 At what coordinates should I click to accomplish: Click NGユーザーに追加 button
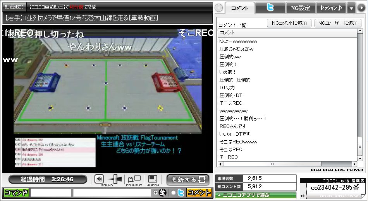pos(338,23)
